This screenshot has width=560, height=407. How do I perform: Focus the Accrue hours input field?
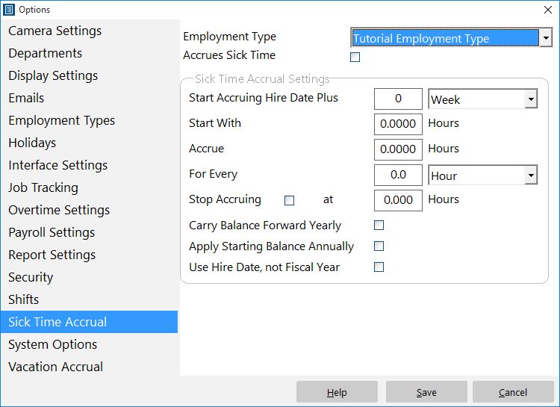398,149
